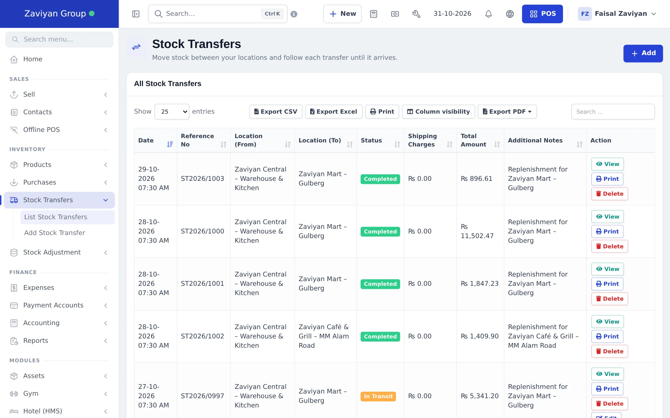Open Faisal Zaviyan user menu
The image size is (670, 418).
[617, 14]
